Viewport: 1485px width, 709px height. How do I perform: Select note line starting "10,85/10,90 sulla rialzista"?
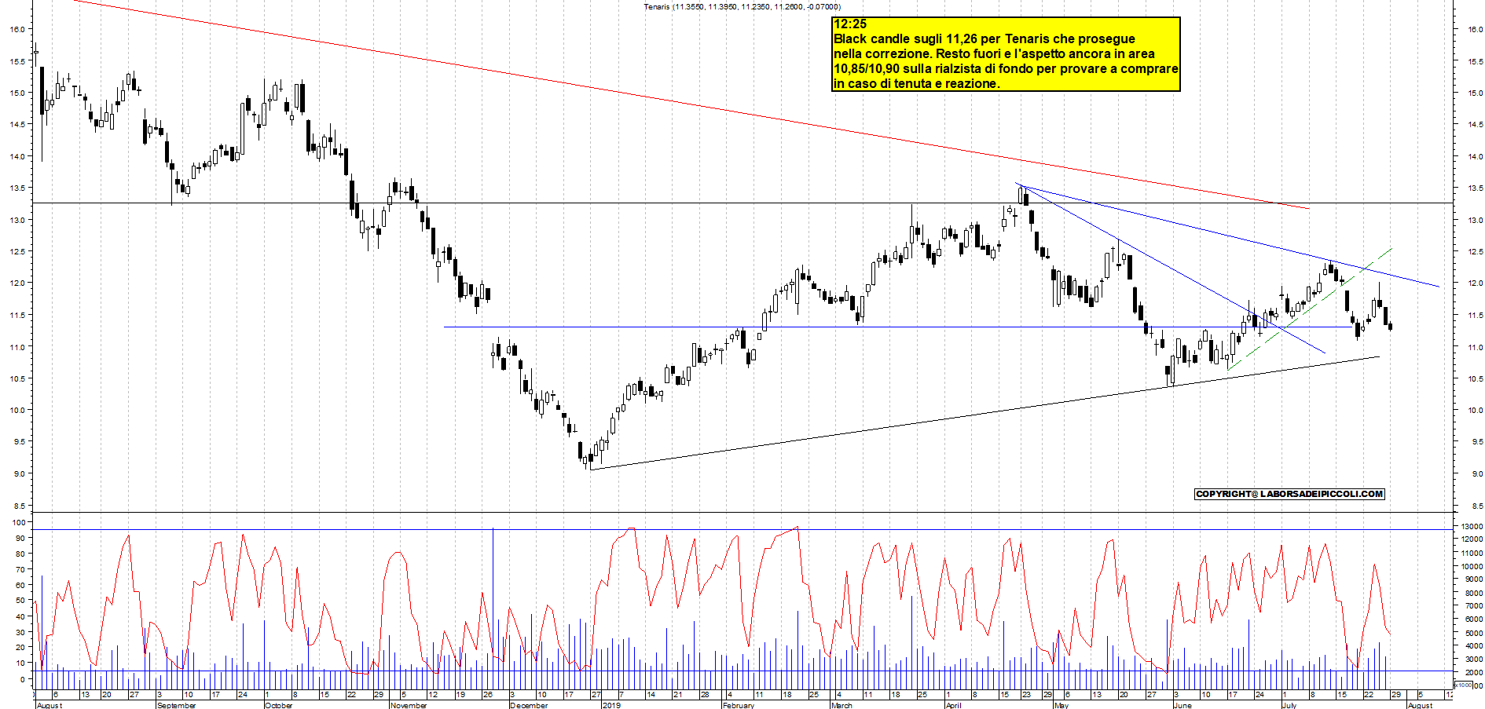1006,69
